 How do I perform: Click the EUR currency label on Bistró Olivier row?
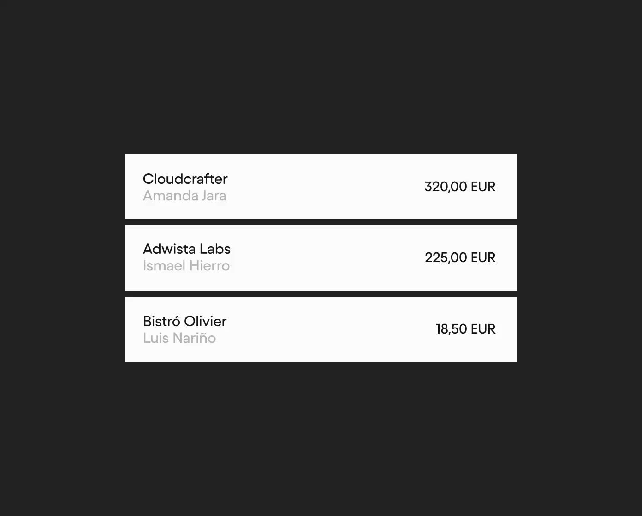click(483, 329)
